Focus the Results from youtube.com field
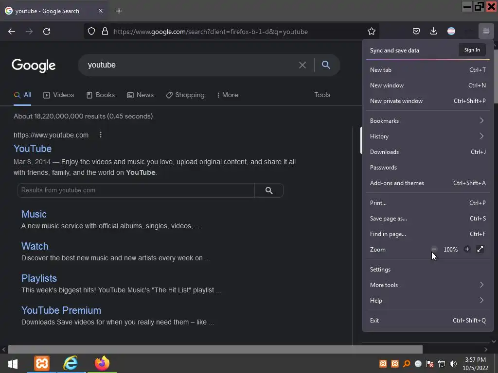 click(136, 190)
